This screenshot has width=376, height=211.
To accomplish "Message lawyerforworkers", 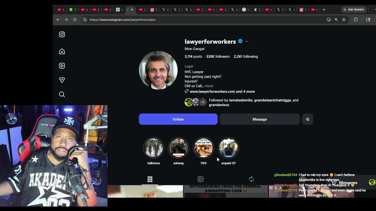I will click(260, 119).
